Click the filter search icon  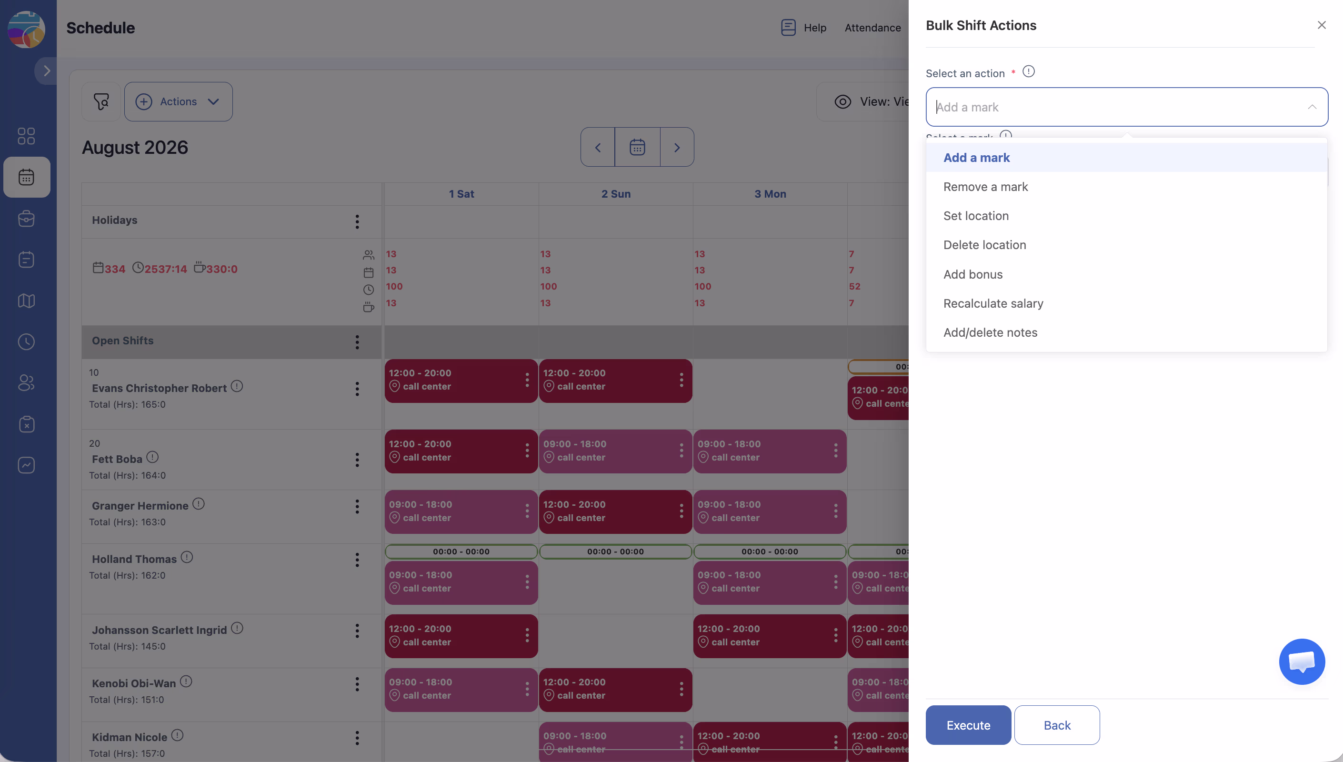(101, 101)
